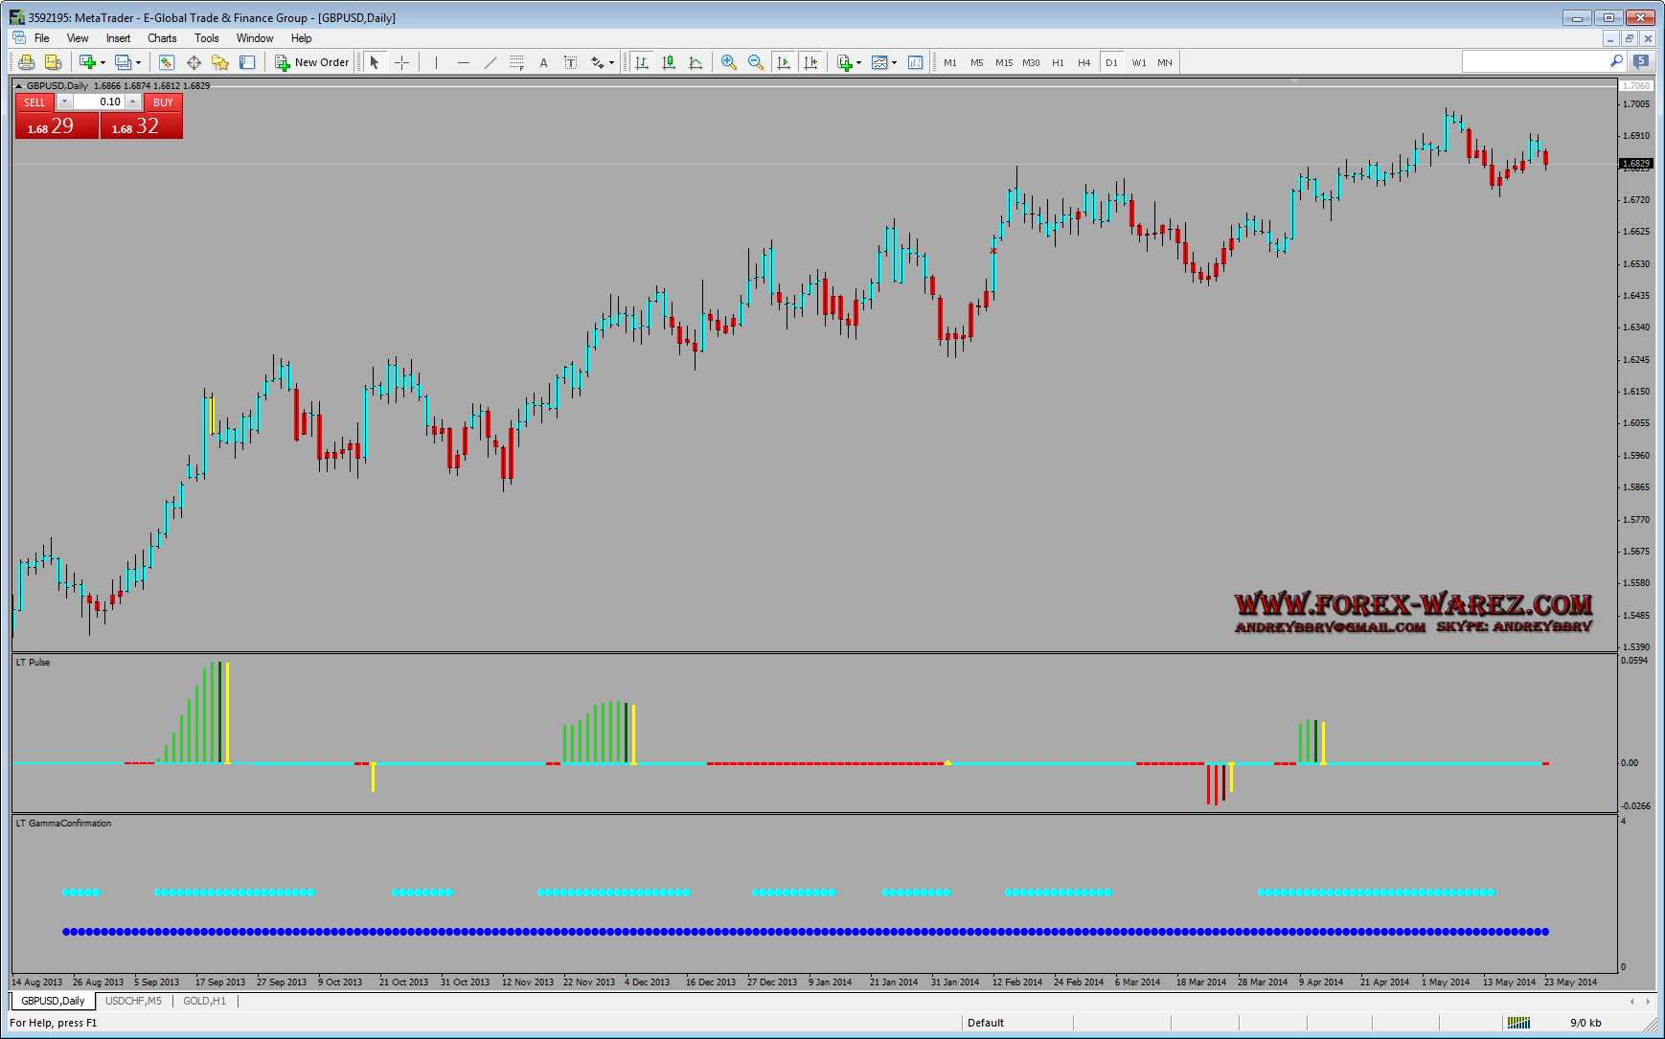
Task: Select the H4 timeframe
Action: point(1083,62)
